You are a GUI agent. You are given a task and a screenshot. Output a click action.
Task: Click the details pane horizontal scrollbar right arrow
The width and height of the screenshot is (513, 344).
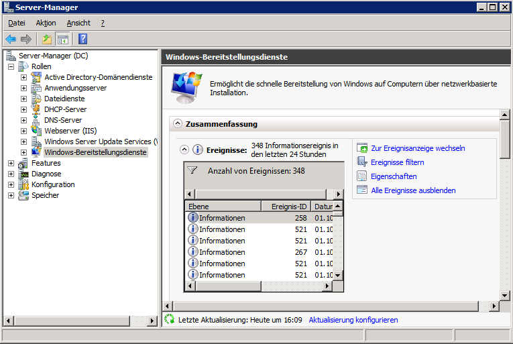(494, 306)
